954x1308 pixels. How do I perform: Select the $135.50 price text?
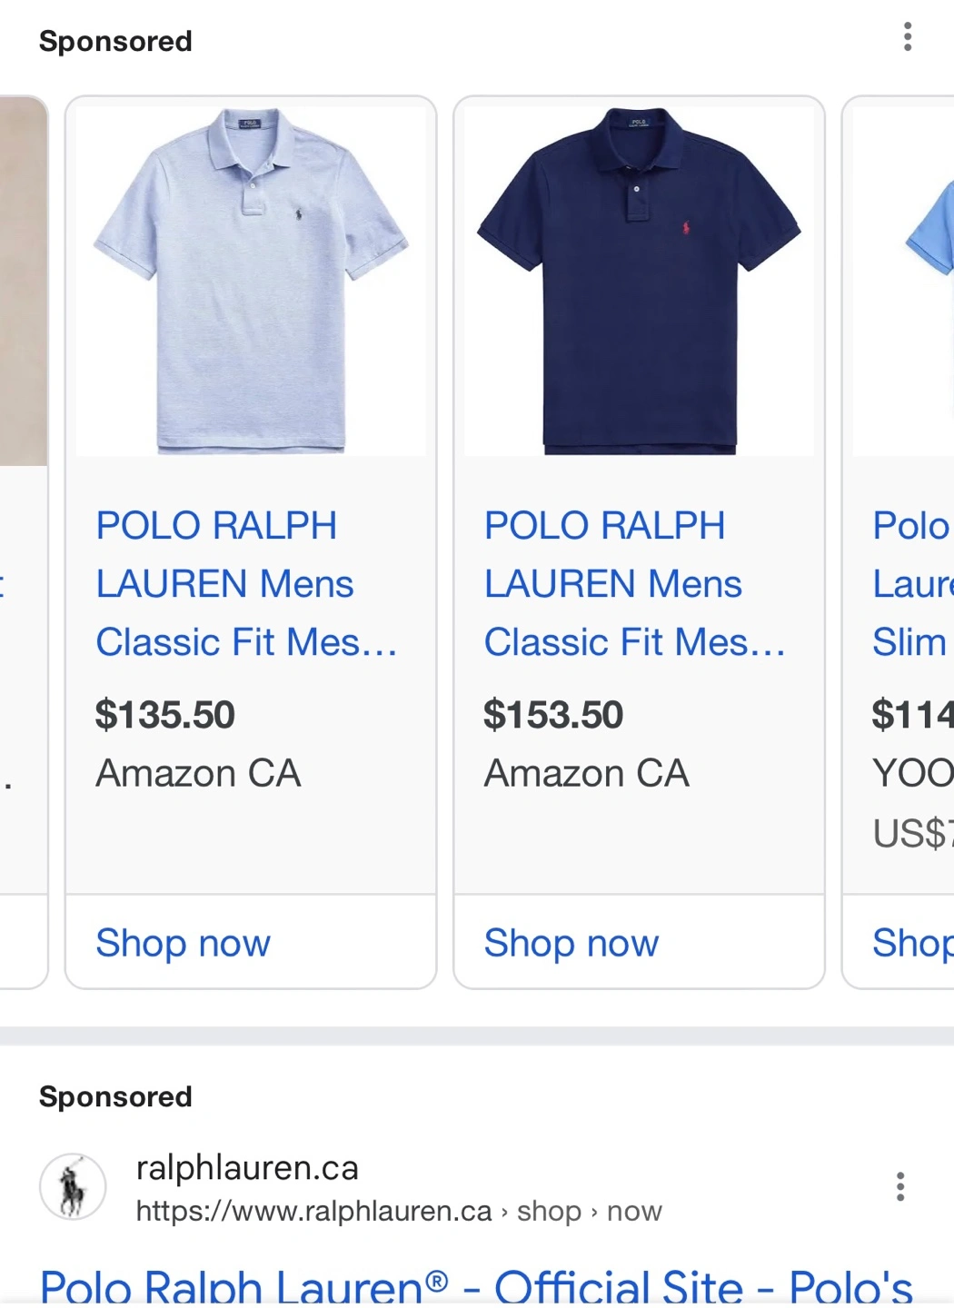(164, 715)
